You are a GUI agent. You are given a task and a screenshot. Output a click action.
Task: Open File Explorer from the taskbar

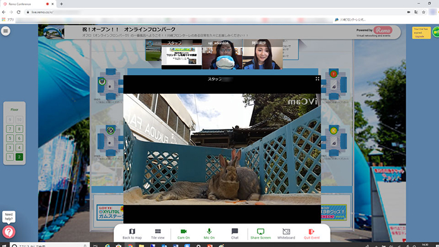[x=141, y=246]
